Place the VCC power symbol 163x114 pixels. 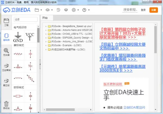click(30, 36)
